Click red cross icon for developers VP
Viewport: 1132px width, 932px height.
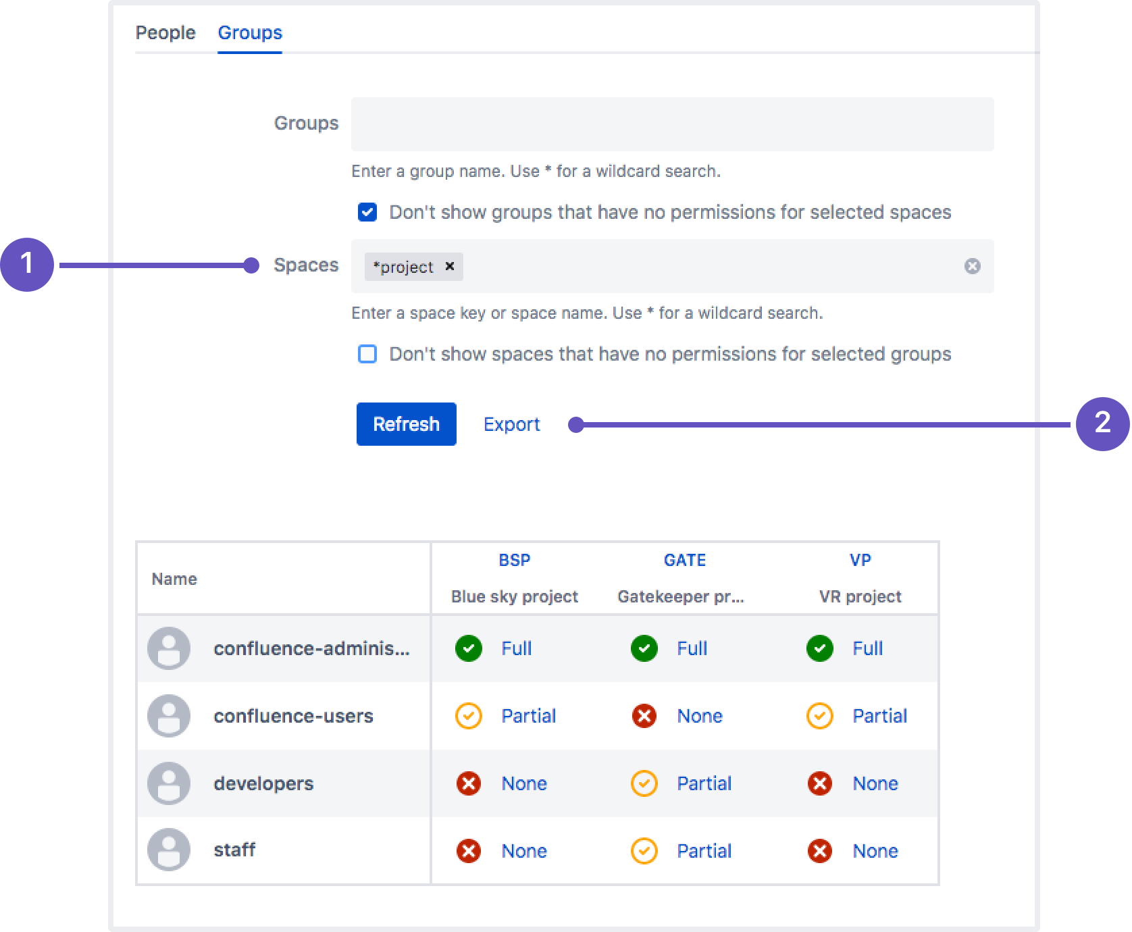click(820, 783)
